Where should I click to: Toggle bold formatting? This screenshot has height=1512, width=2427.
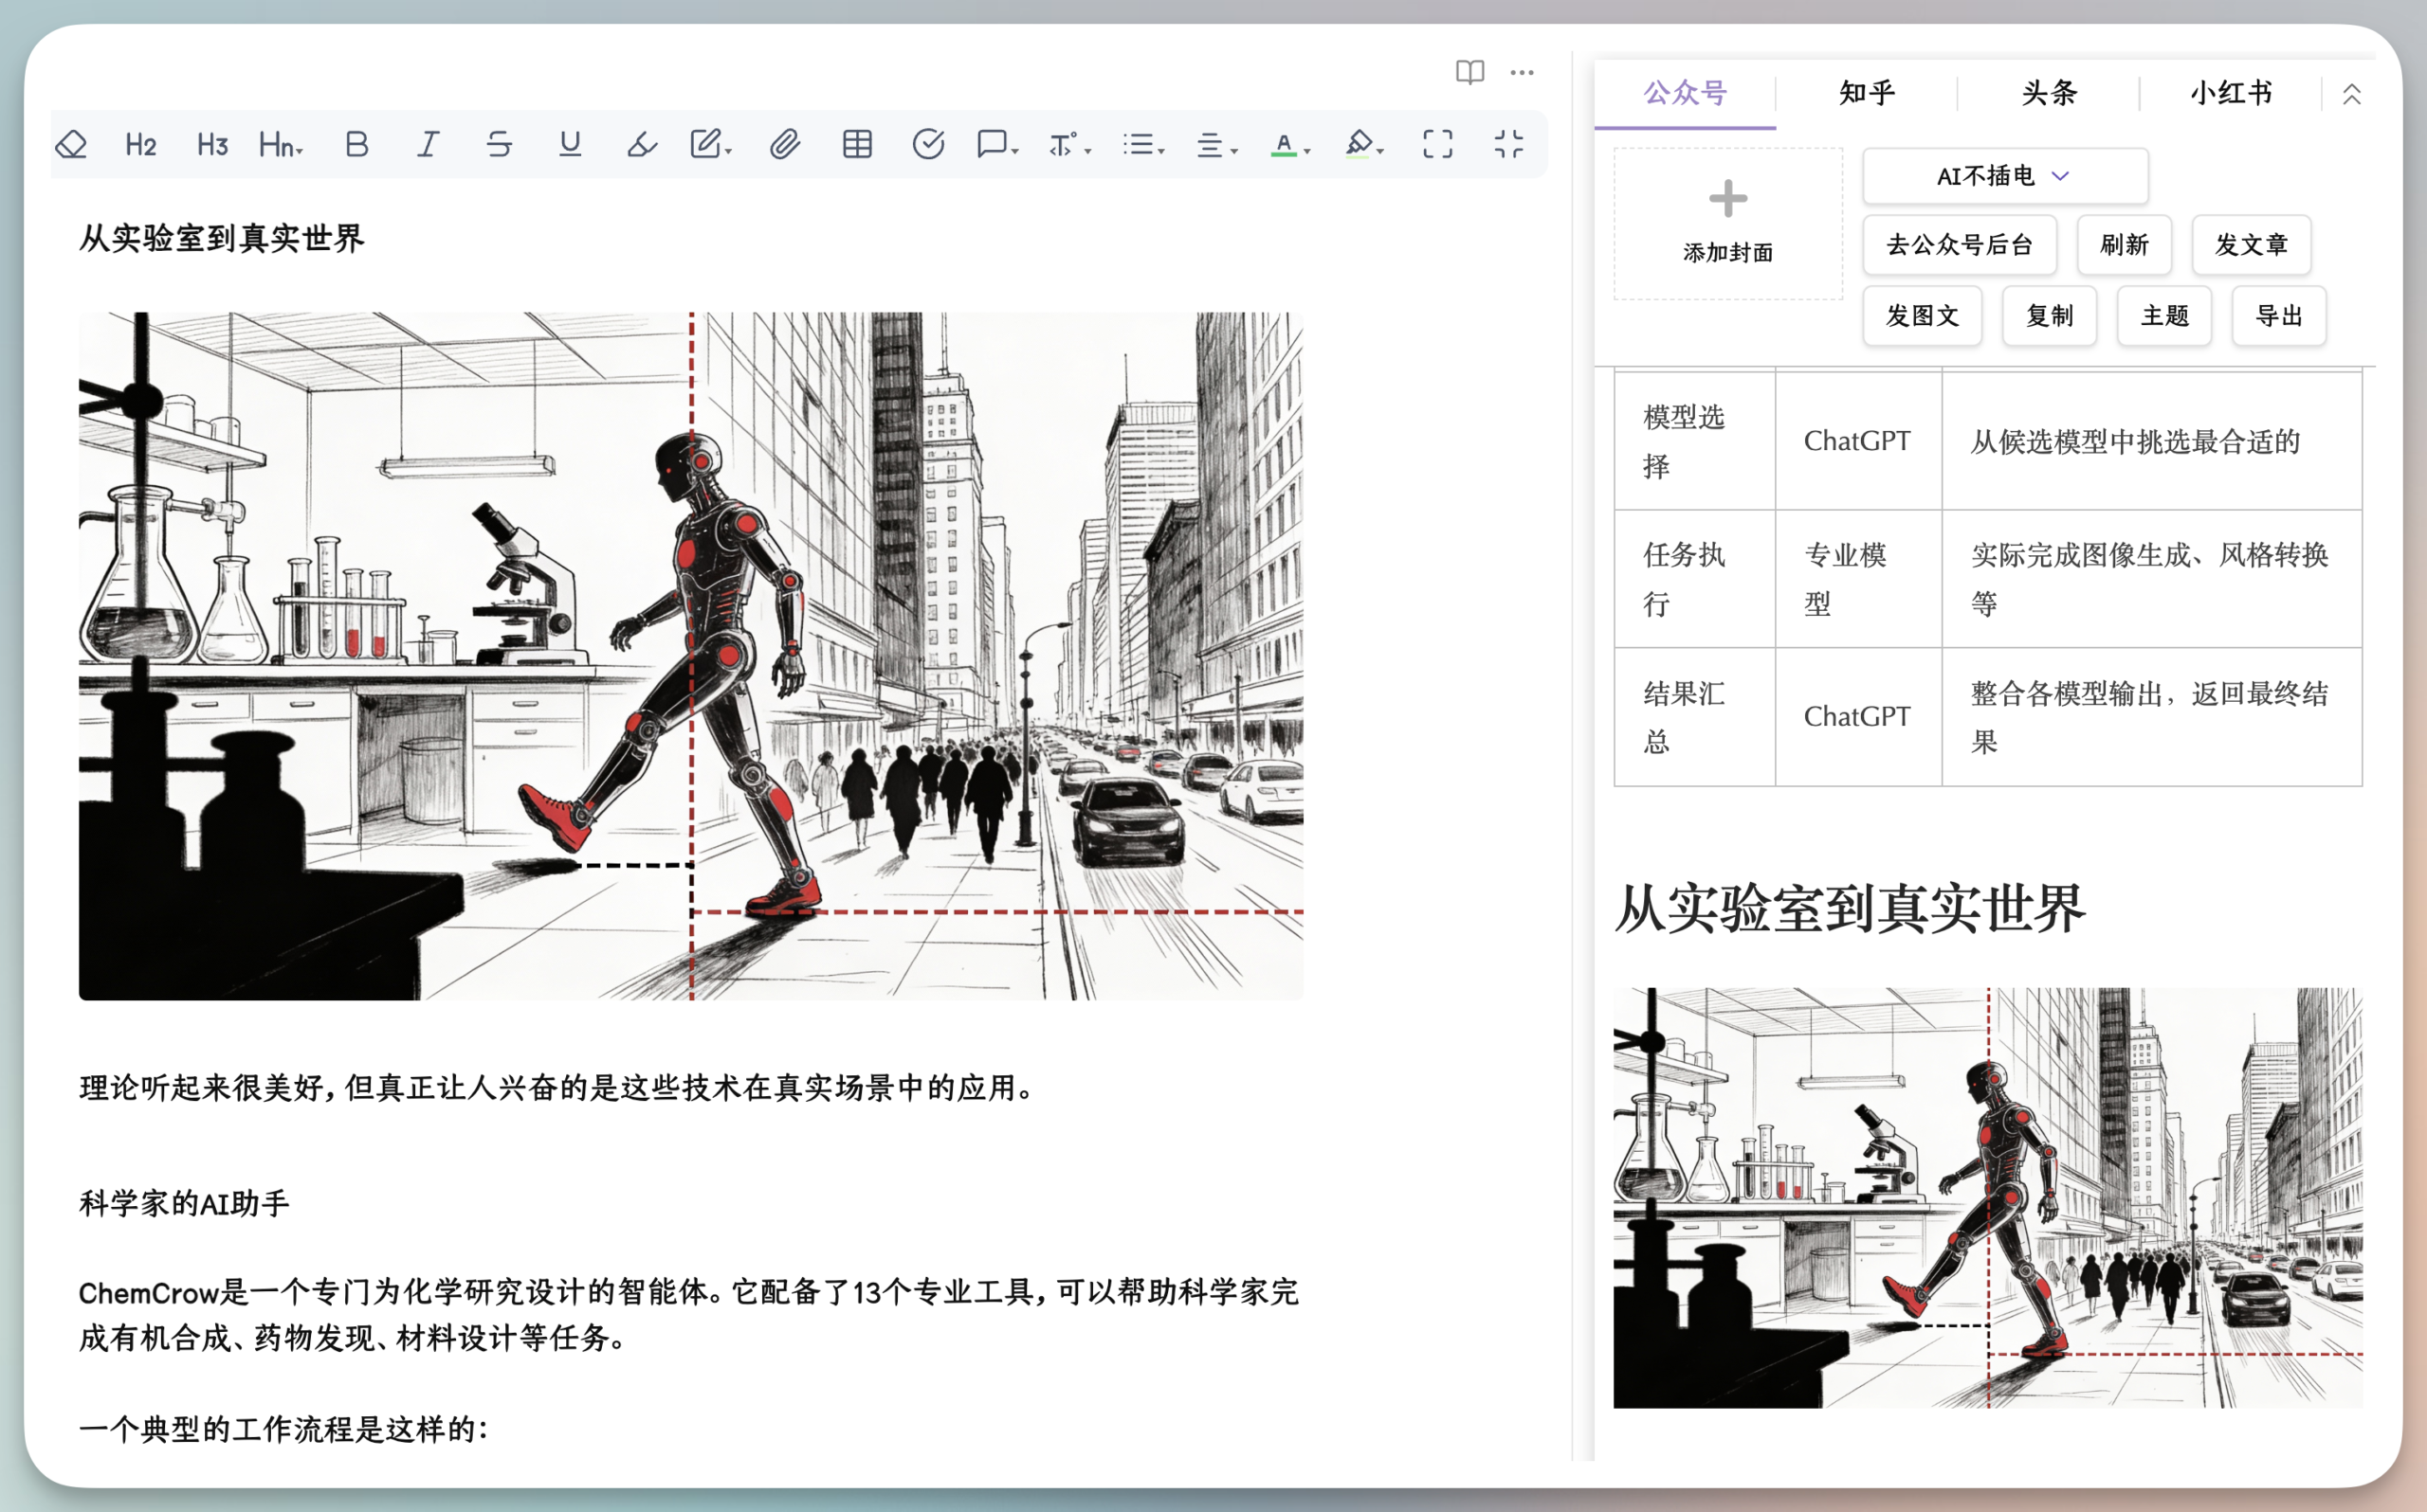tap(356, 144)
